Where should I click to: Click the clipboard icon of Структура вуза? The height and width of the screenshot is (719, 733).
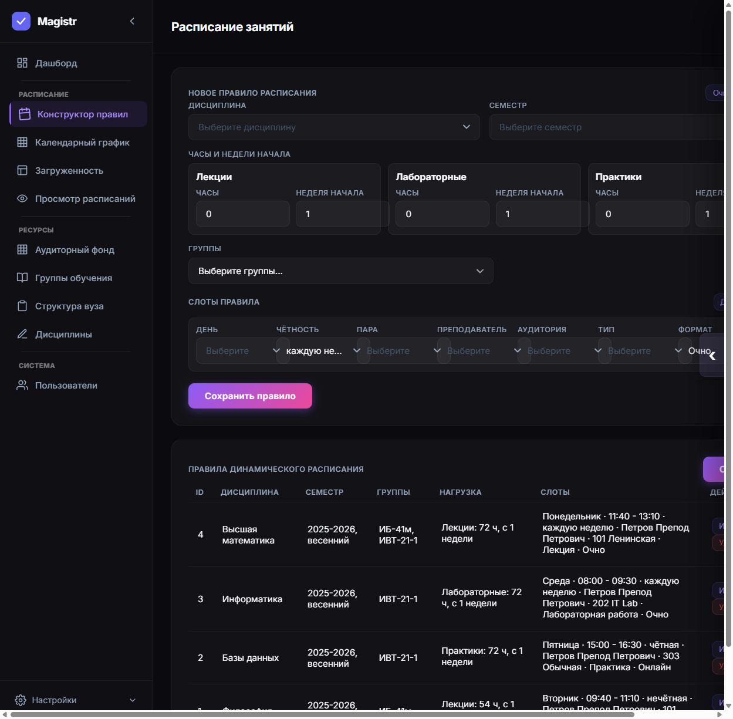[22, 306]
